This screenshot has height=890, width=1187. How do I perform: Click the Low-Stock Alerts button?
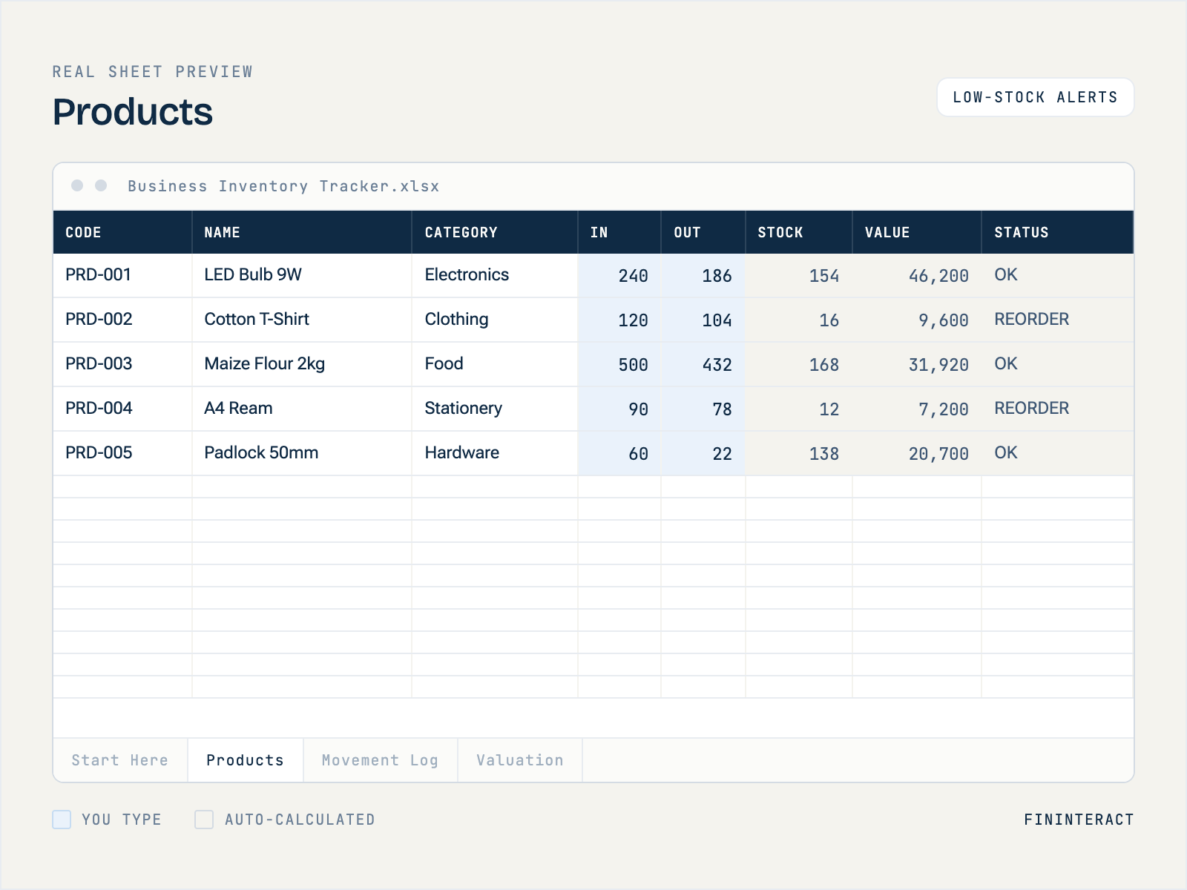pos(1036,97)
